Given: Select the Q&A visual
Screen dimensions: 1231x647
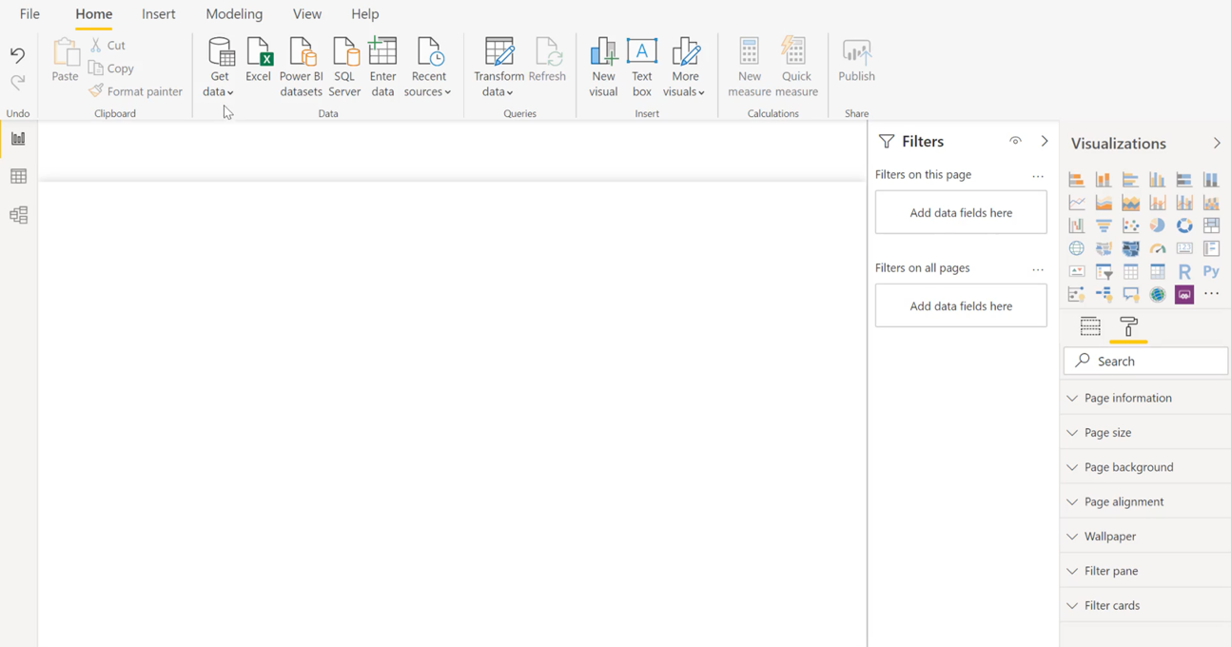Looking at the screenshot, I should click(1130, 294).
